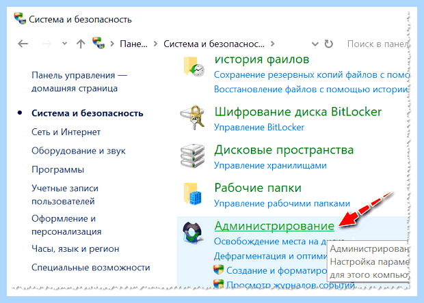Open recent locations dropdown next to forward arrow
424x303 pixels.
tap(64, 43)
